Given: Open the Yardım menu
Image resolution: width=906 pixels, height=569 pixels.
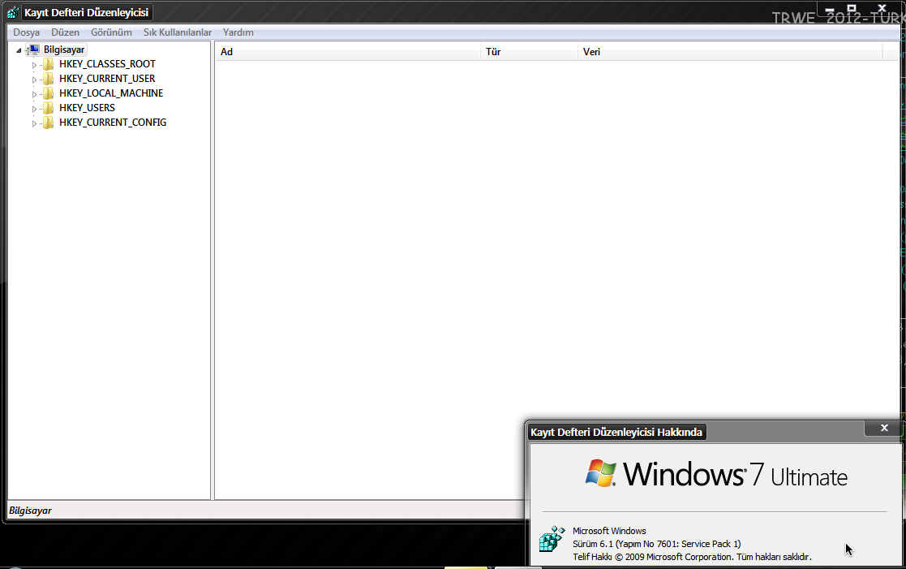Looking at the screenshot, I should point(238,32).
